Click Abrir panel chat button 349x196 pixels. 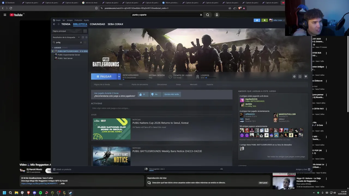tap(263, 183)
